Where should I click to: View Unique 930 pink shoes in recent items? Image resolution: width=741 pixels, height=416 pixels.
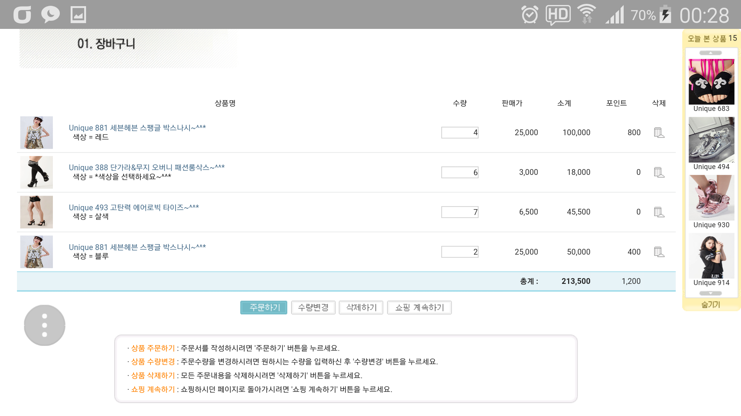pos(712,198)
